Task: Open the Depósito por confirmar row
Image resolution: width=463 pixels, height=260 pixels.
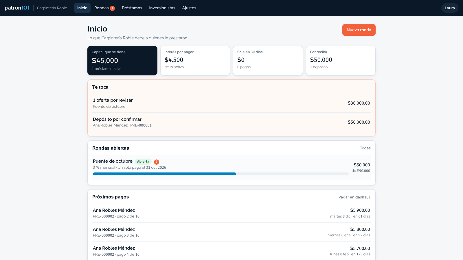Action: [x=231, y=122]
